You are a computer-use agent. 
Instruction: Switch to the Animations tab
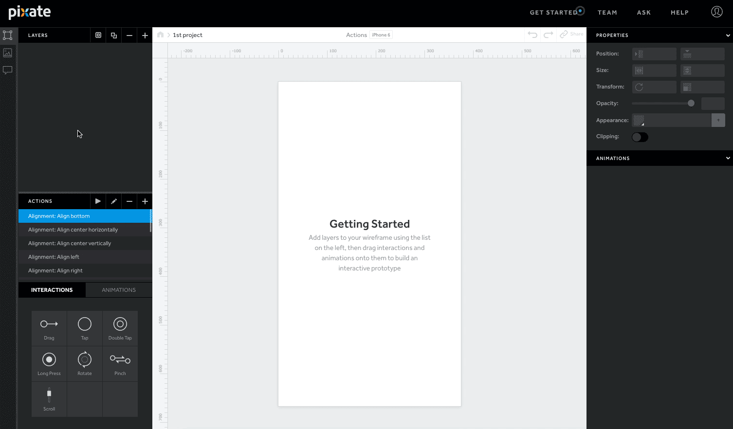pyautogui.click(x=119, y=290)
